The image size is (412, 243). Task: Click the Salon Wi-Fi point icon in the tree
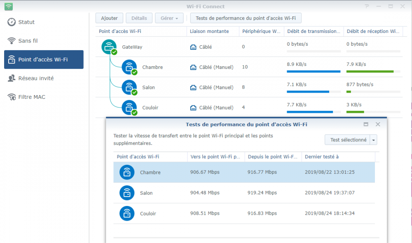pyautogui.click(x=129, y=87)
